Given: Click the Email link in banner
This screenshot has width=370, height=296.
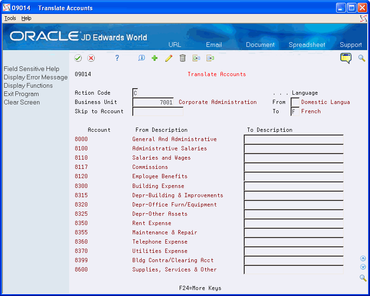Looking at the screenshot, I should point(214,45).
